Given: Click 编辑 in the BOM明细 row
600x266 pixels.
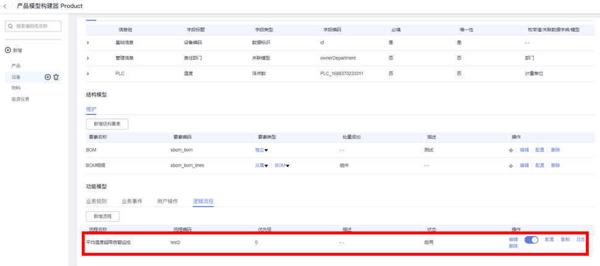Looking at the screenshot, I should pos(524,165).
